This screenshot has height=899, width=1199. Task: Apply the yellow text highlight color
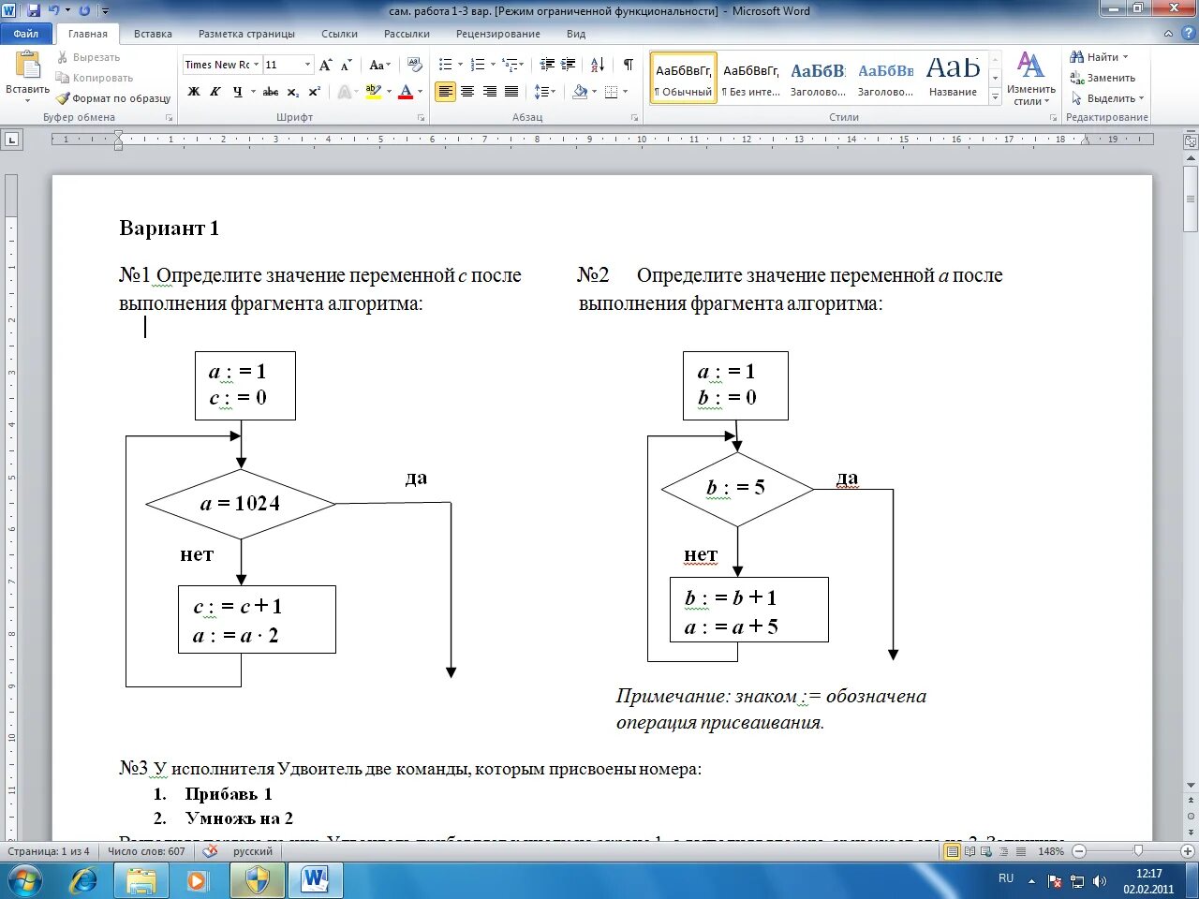click(x=373, y=92)
